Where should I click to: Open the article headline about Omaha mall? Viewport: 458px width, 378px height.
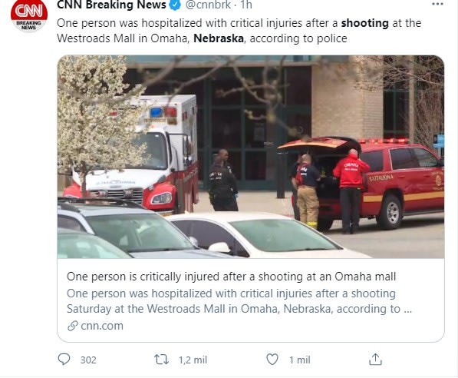click(x=232, y=277)
